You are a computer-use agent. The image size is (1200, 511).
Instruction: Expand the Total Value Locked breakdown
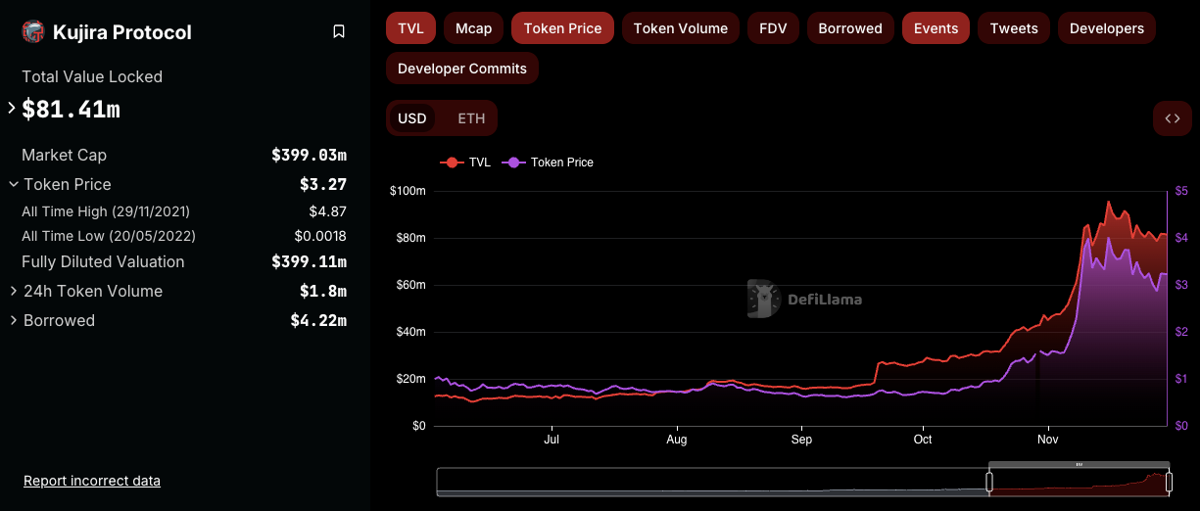coord(12,109)
